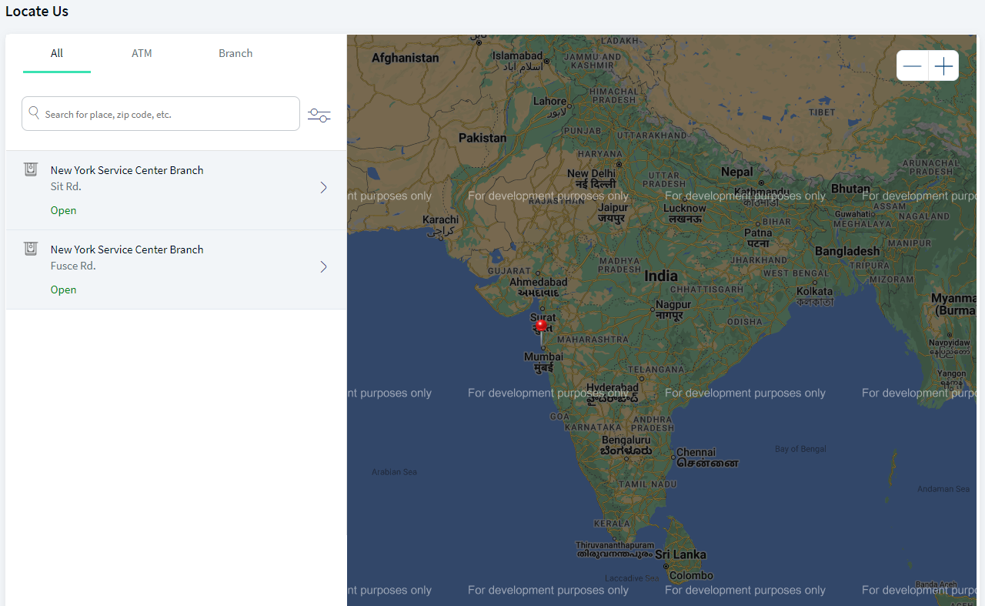985x606 pixels.
Task: Click the Arabian Sea label
Action: click(394, 472)
